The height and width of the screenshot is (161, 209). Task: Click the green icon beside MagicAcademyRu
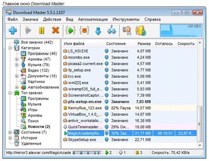click(x=65, y=133)
